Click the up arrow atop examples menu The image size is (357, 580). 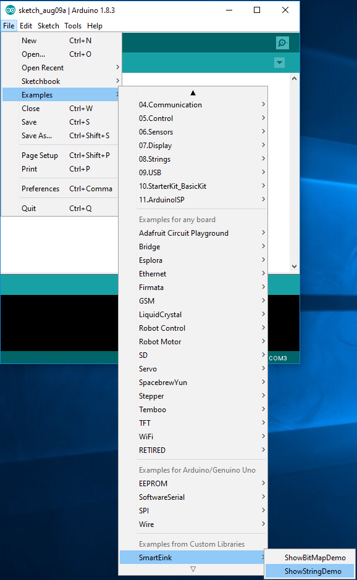pos(193,93)
